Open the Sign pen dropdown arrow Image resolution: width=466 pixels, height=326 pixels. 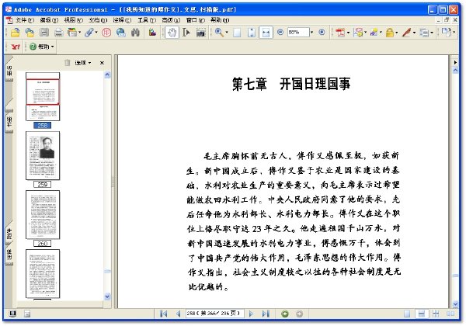(x=414, y=33)
